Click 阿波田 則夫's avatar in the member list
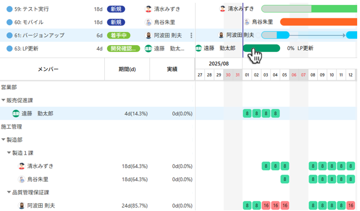This screenshot has height=211, width=360. (x=22, y=206)
